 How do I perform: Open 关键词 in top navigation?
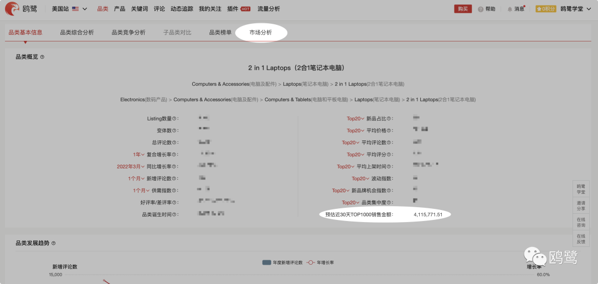(140, 9)
